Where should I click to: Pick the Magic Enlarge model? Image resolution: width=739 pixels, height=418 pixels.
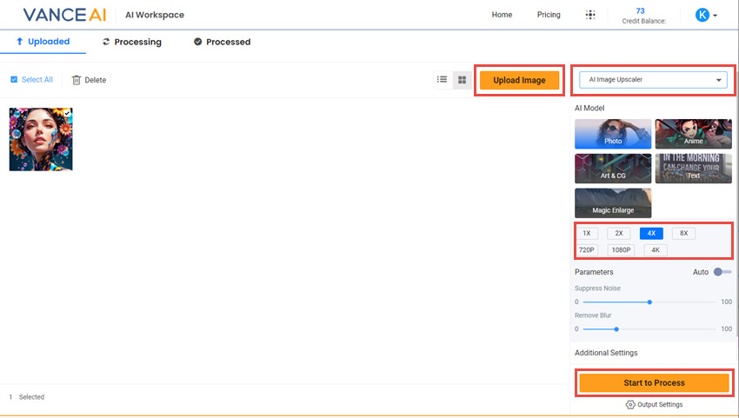(613, 202)
